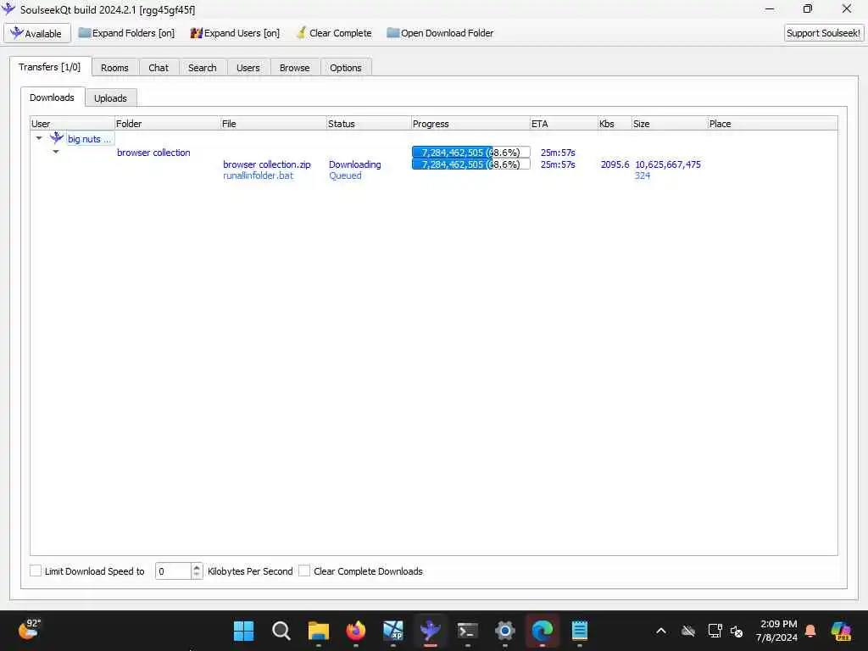
Task: Select browser collection.zip file row
Action: tap(267, 164)
